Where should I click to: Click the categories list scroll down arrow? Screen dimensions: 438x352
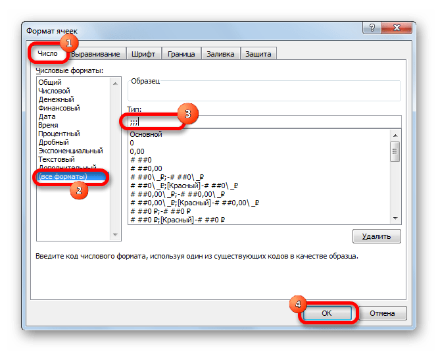click(115, 235)
